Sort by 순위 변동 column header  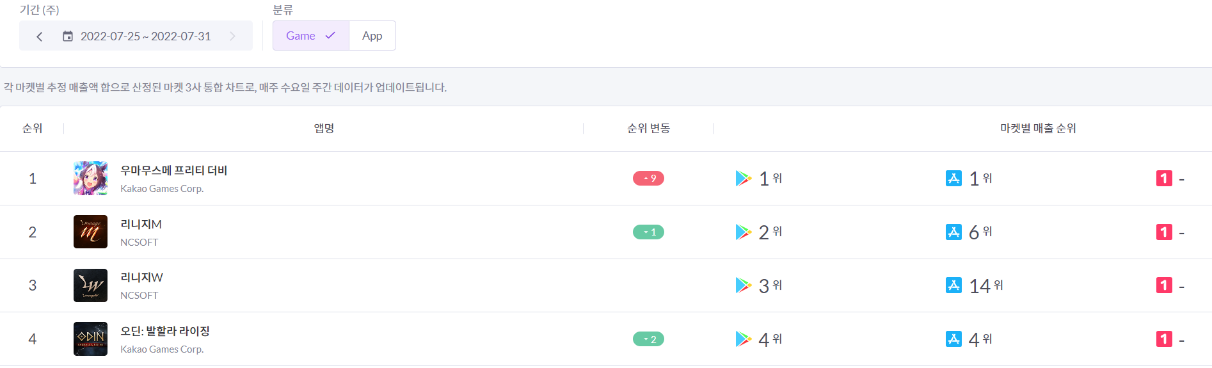[x=648, y=129]
